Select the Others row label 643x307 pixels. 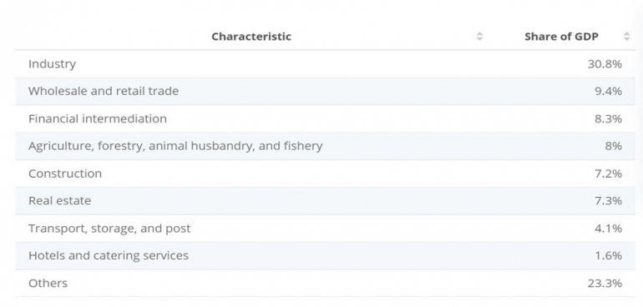(x=48, y=284)
